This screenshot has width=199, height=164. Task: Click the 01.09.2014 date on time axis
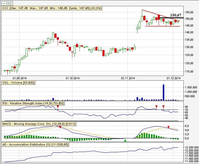(x=16, y=78)
